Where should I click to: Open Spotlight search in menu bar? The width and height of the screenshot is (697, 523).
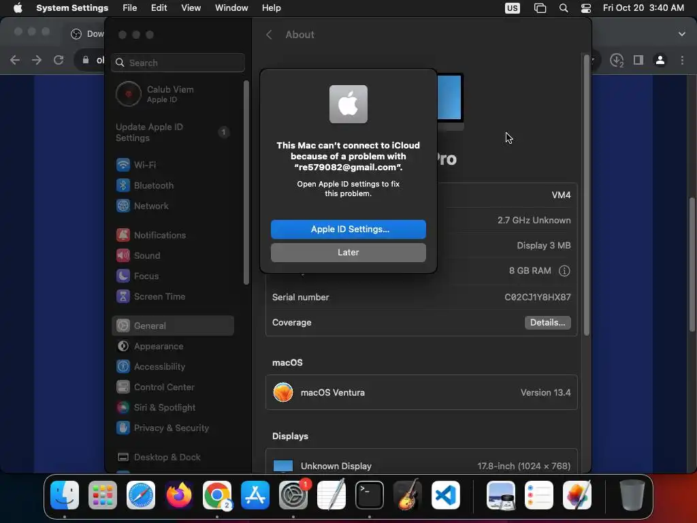point(563,8)
